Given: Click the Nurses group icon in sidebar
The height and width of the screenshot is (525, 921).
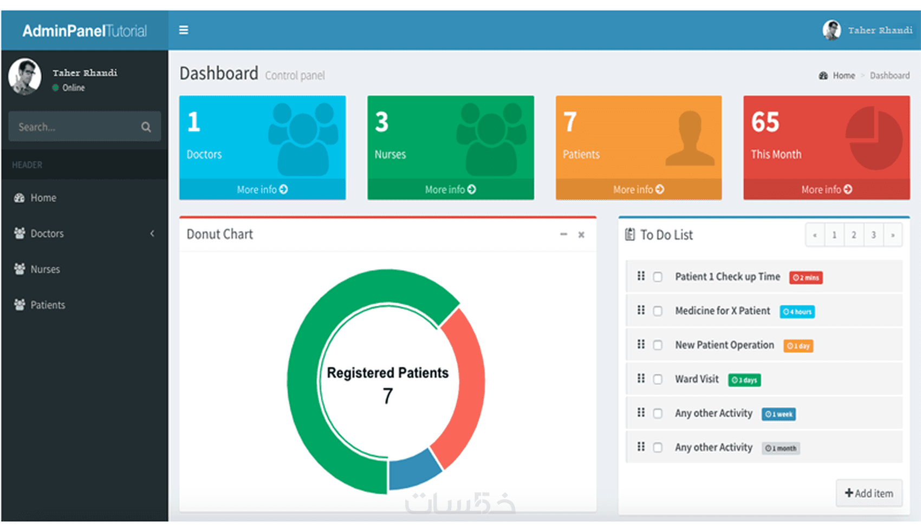Looking at the screenshot, I should (20, 269).
